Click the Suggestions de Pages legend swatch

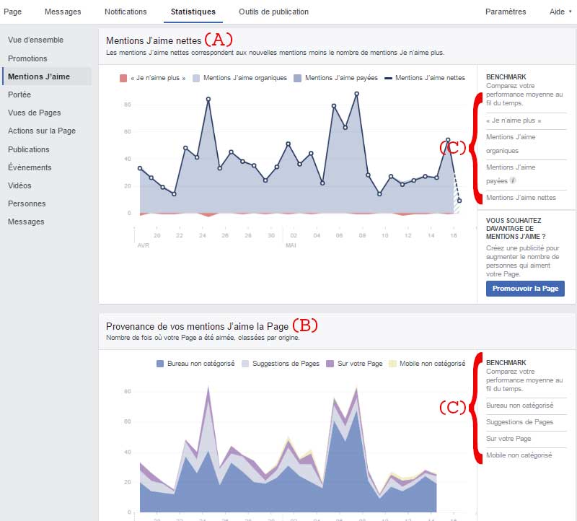[245, 364]
